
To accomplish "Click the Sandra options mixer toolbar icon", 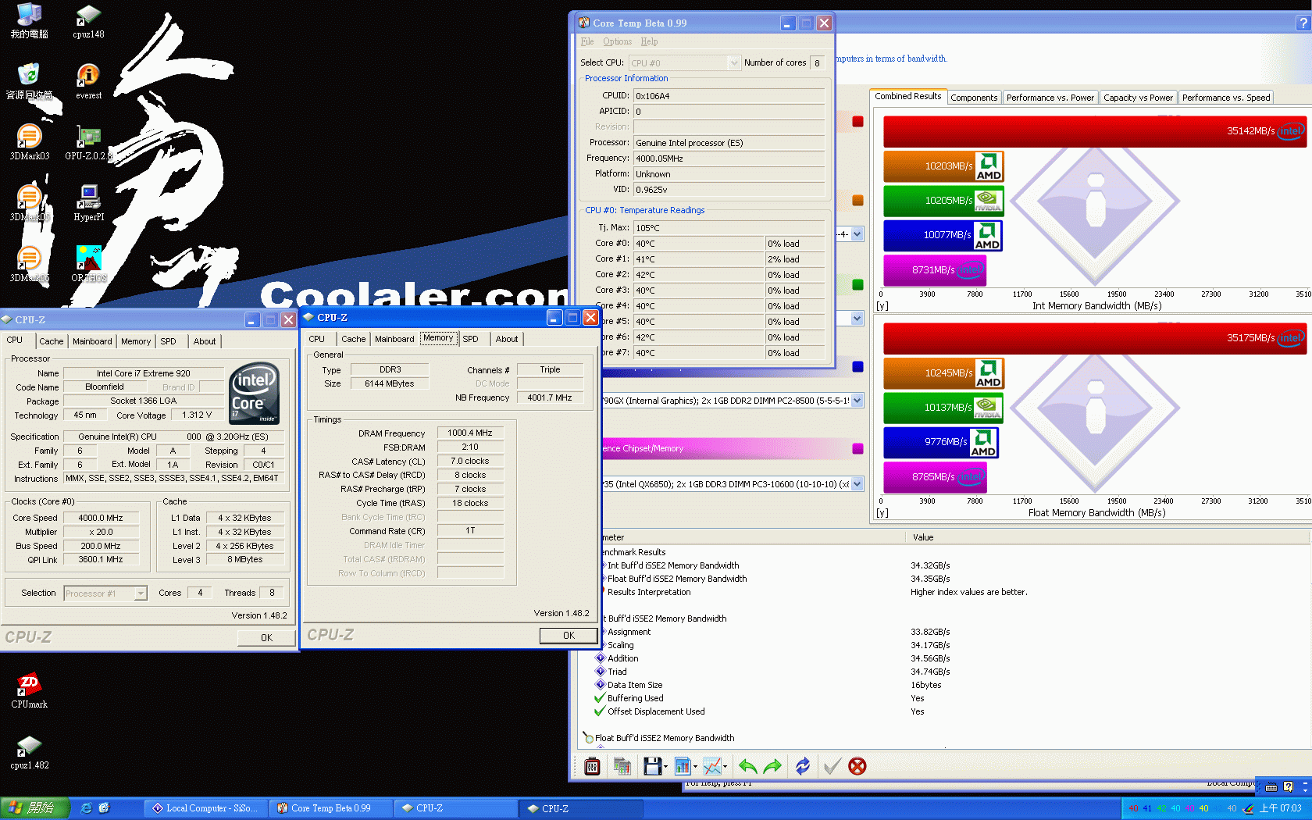I will (592, 766).
